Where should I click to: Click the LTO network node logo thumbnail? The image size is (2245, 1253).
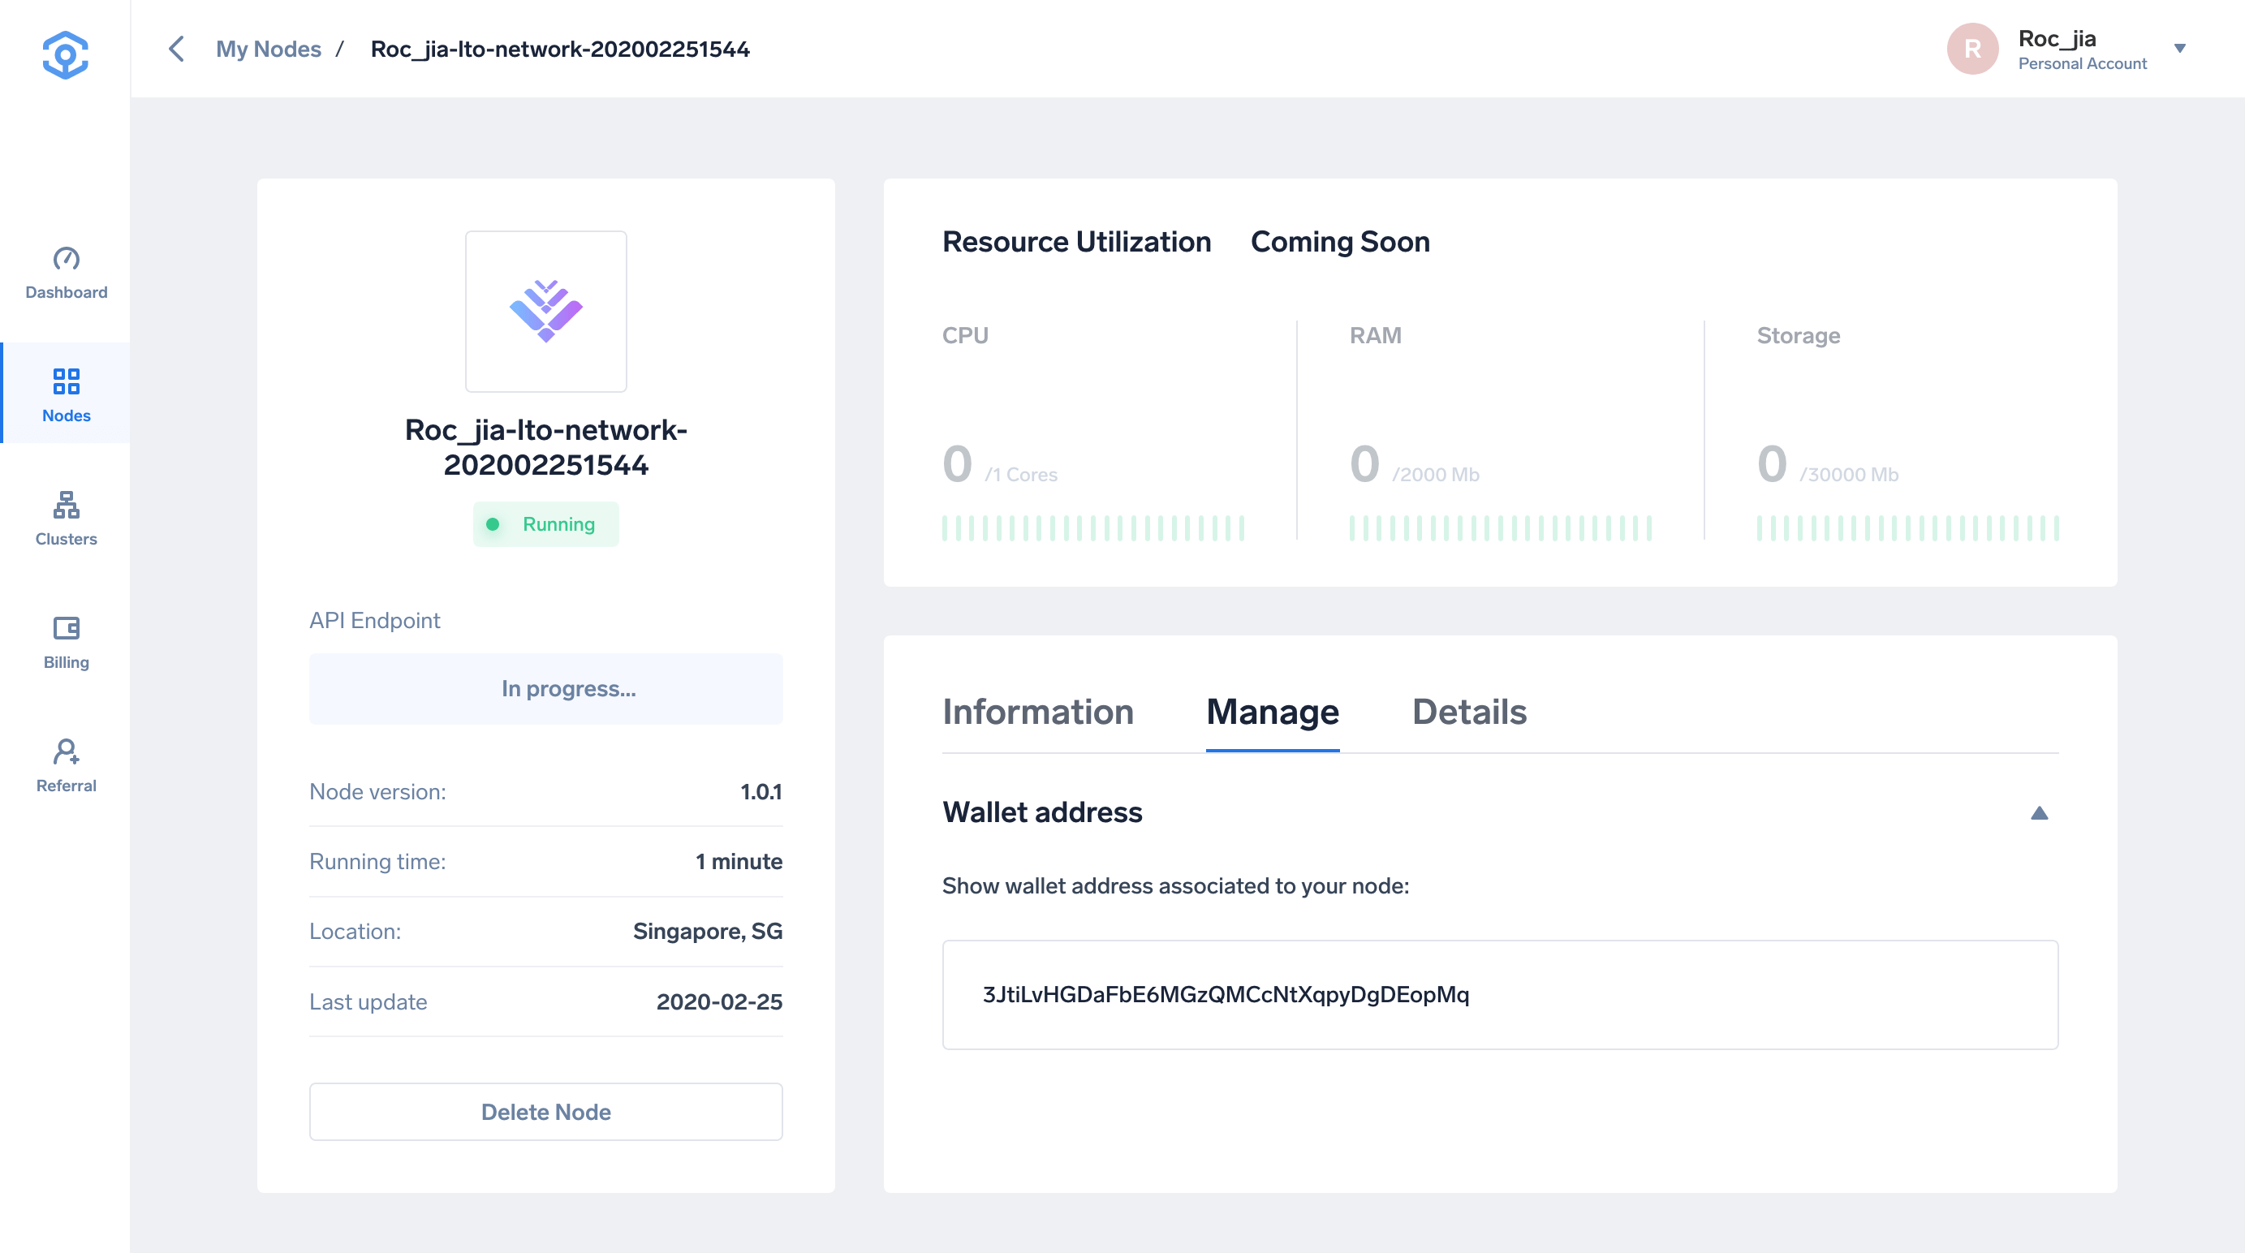[545, 311]
